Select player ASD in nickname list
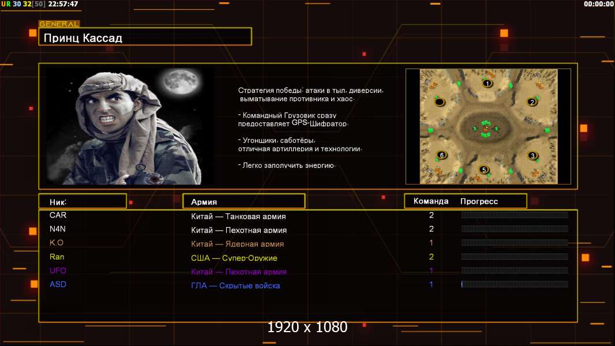This screenshot has width=615, height=346. [x=58, y=284]
